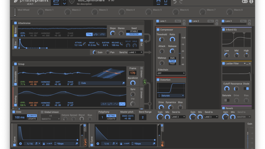Set Seed mode to STABLE
The image size is (265, 149).
134,31
